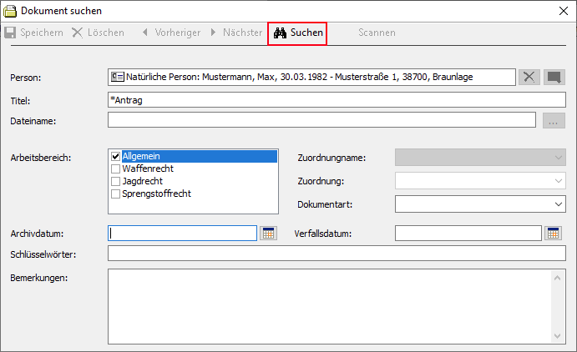Expand the Zuordnungname dropdown

click(x=558, y=157)
